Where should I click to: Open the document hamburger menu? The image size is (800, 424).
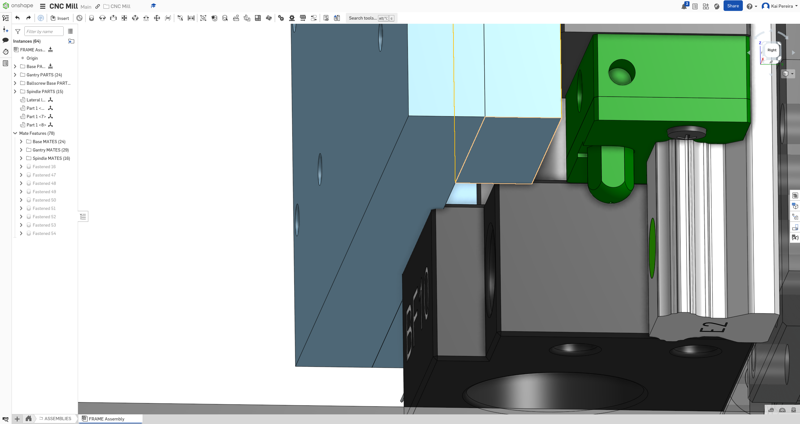click(x=42, y=6)
